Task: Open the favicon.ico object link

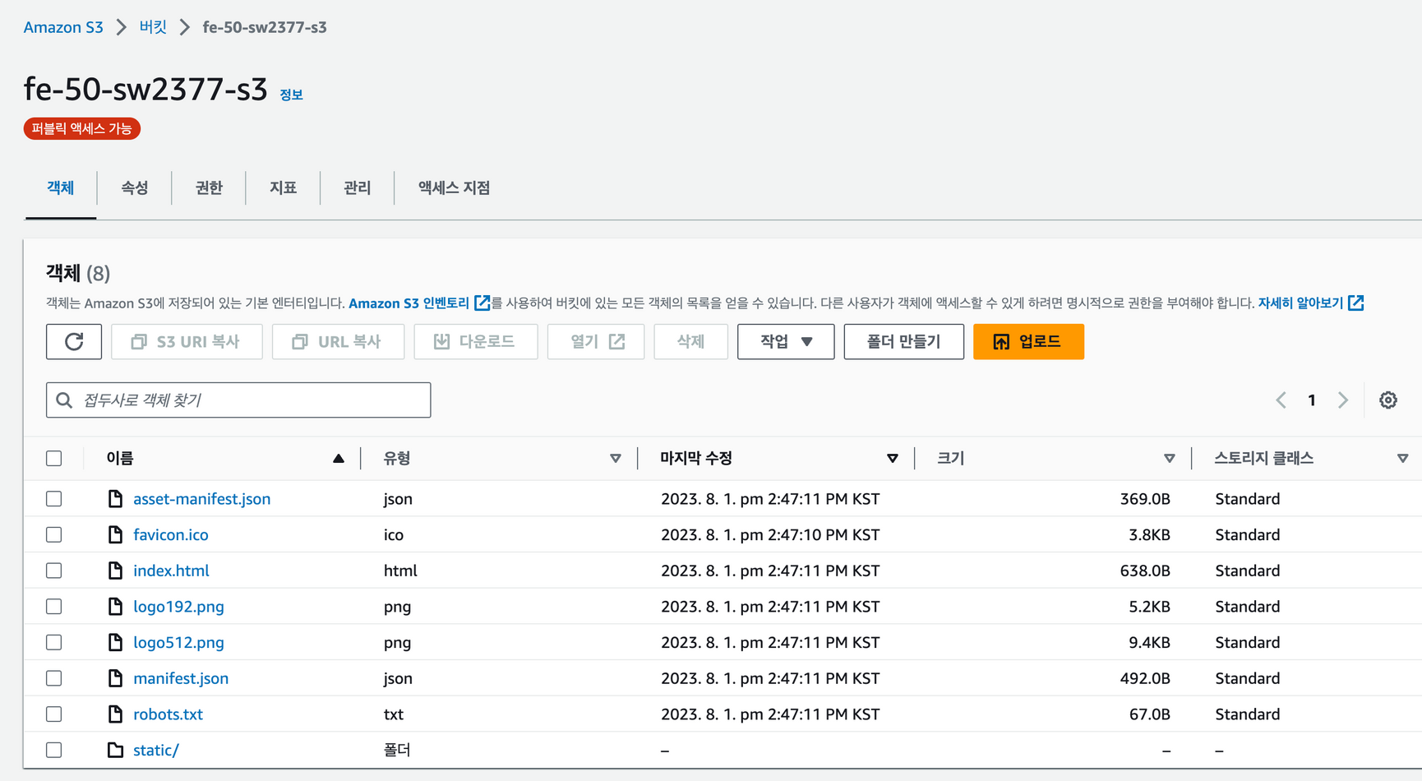Action: tap(171, 535)
